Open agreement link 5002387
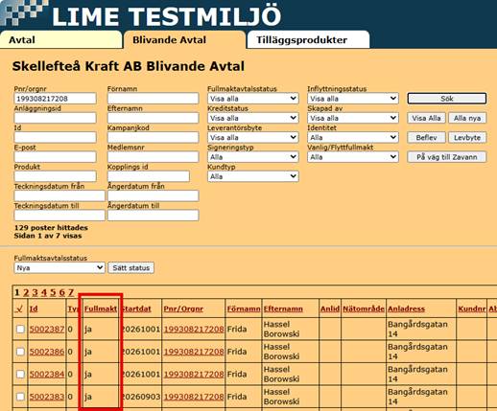 point(47,329)
